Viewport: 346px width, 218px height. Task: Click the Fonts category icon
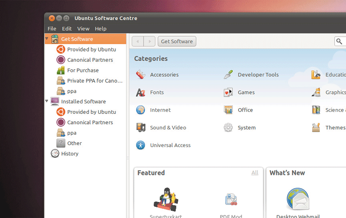coord(141,92)
